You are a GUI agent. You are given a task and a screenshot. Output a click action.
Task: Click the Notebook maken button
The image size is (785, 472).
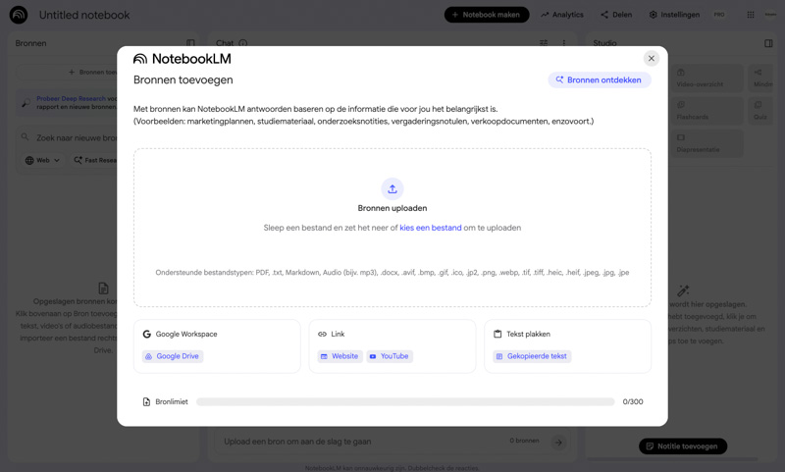point(487,15)
